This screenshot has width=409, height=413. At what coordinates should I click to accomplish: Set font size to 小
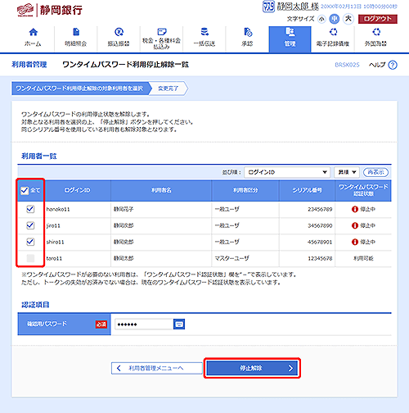[321, 19]
